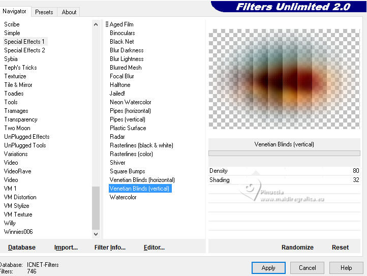
Task: Select the Scribe filter category
Action: [12, 24]
